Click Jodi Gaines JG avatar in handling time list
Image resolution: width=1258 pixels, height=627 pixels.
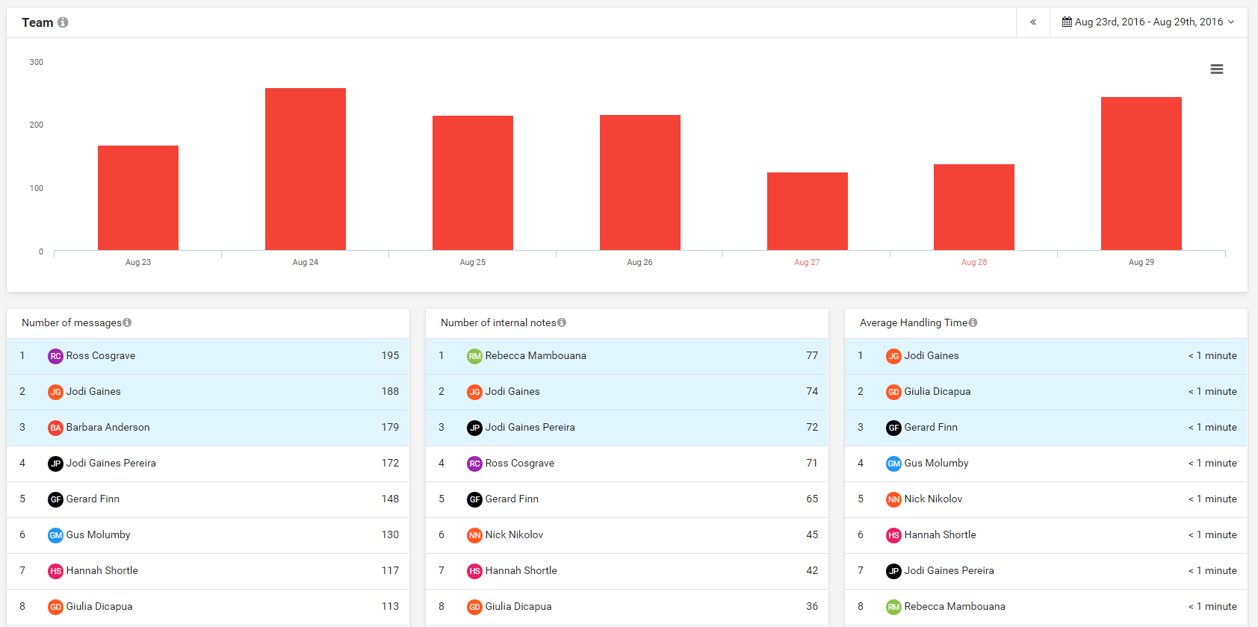(893, 356)
